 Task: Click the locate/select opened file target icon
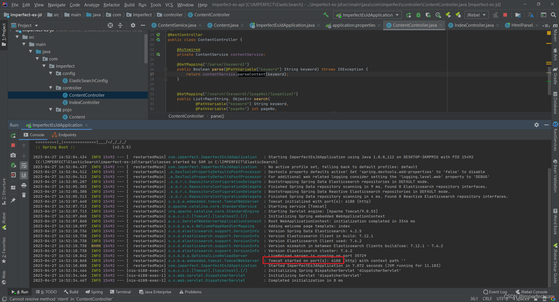pos(110,25)
